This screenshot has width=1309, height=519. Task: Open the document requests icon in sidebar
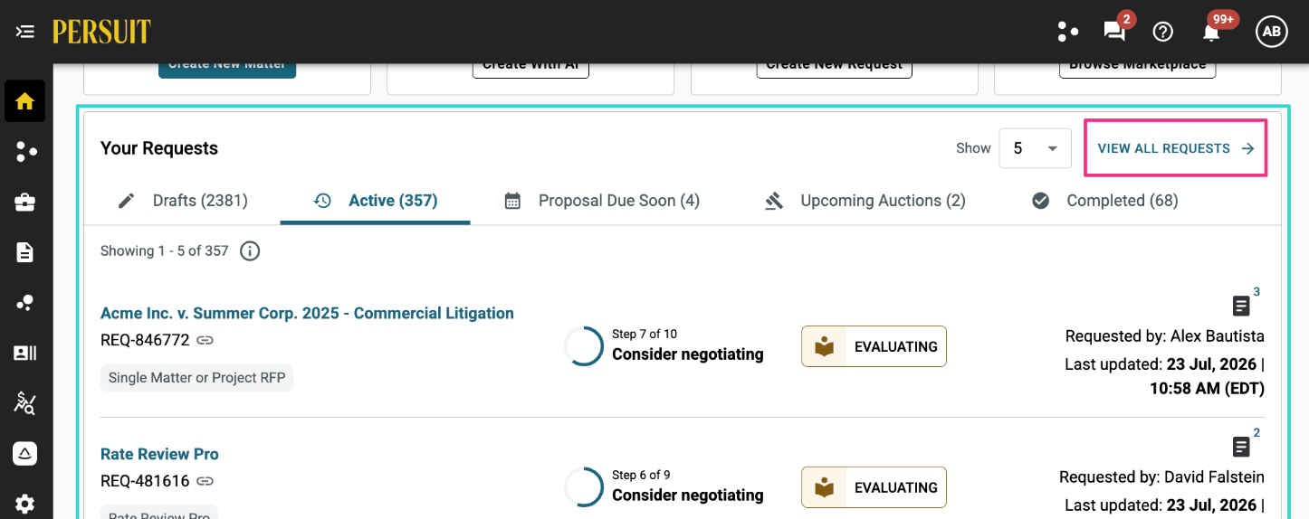click(24, 252)
